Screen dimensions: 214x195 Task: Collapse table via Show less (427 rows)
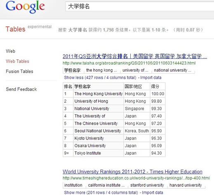100,77
